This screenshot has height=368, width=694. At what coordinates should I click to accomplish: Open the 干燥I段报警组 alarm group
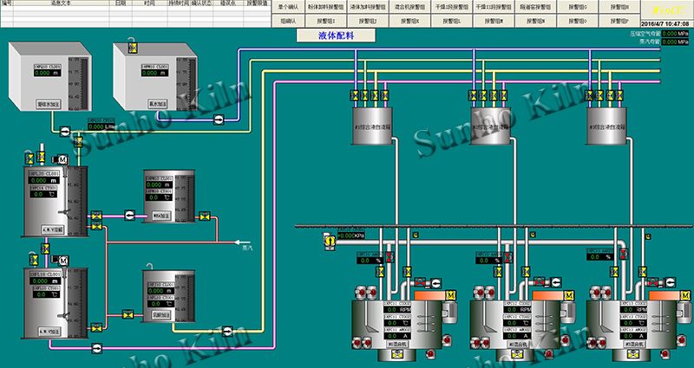click(x=451, y=7)
